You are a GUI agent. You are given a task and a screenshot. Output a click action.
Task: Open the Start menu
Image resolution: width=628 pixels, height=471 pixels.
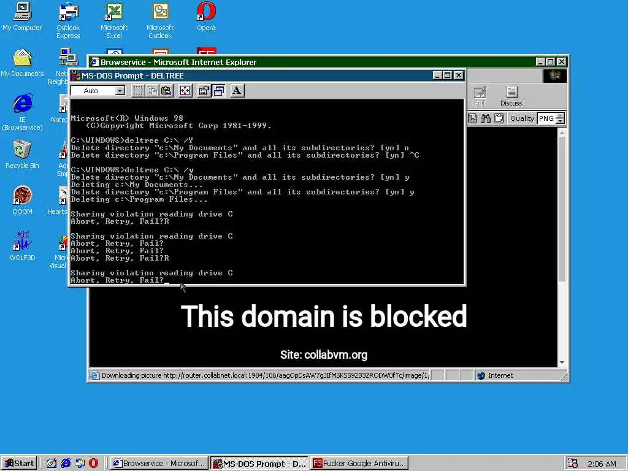[19, 464]
